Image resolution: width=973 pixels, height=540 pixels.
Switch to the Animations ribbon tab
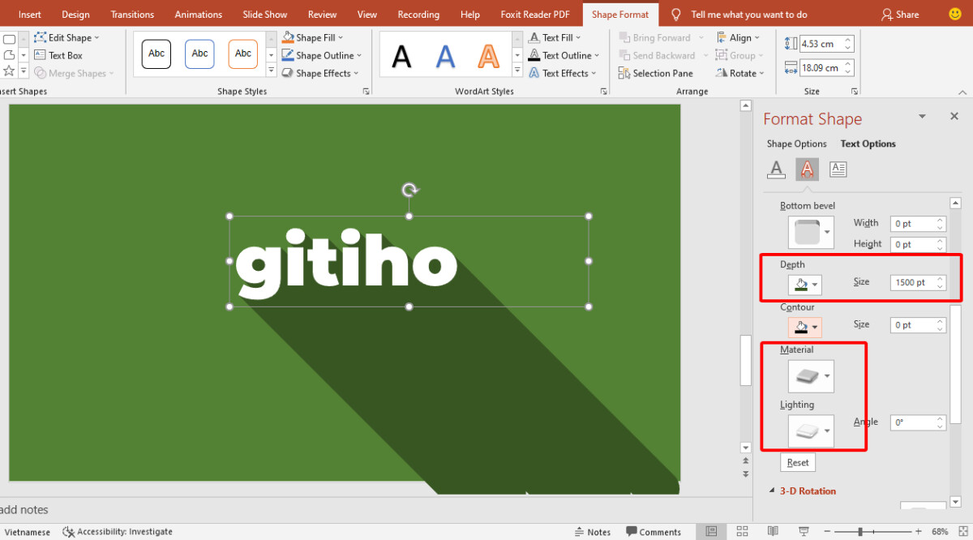coord(198,14)
